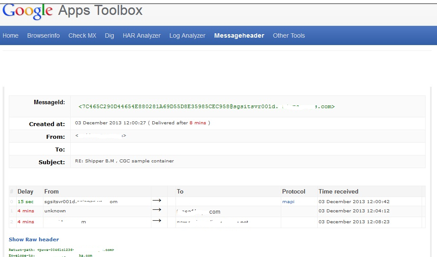Select the MessageId value text
This screenshot has height=257, width=437.
tap(207, 106)
